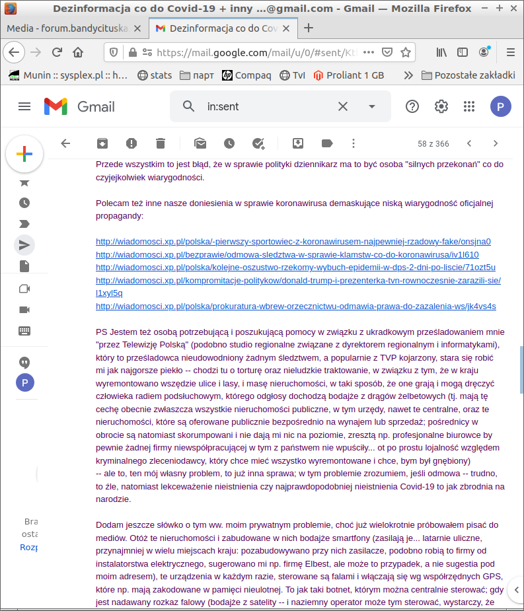Go back to Sent list
This screenshot has height=611, width=524.
click(65, 143)
